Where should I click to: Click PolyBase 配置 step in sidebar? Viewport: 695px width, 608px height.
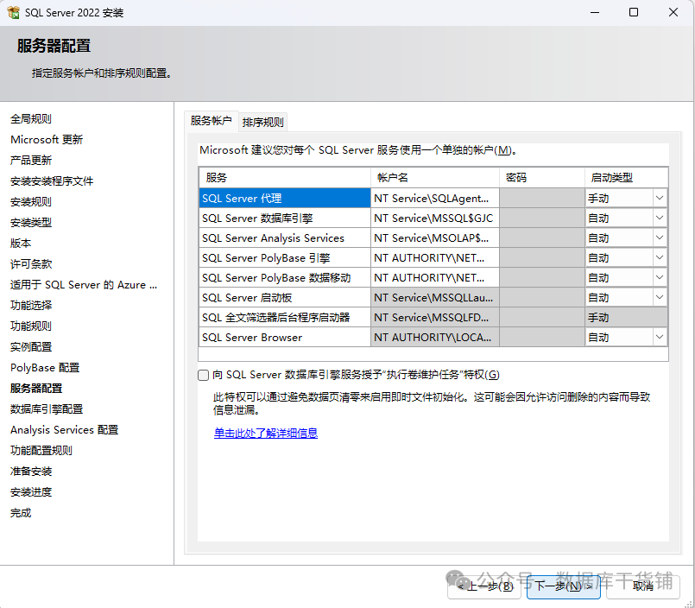pyautogui.click(x=45, y=368)
